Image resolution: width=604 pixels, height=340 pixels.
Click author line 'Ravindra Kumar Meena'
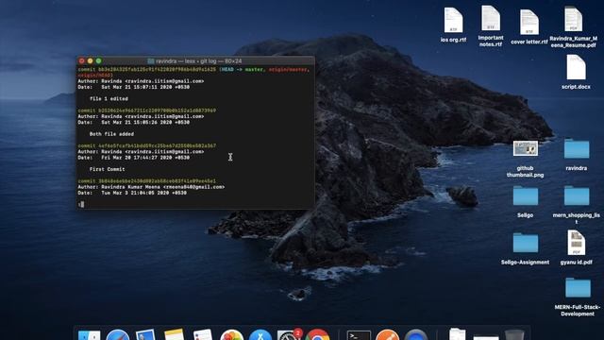151,187
